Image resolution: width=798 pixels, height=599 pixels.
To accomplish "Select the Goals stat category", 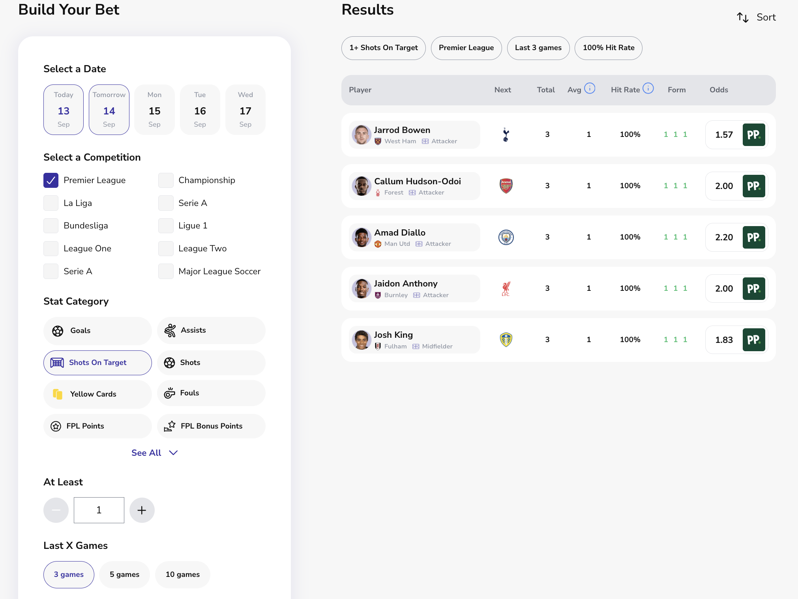I will [x=97, y=331].
